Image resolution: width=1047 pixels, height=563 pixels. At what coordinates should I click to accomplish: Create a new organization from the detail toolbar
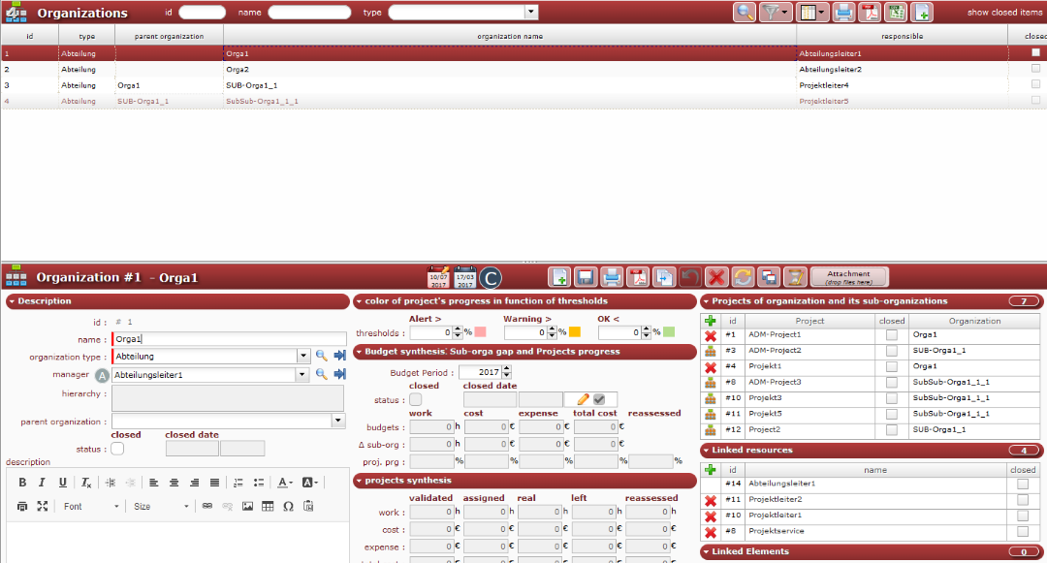(559, 277)
